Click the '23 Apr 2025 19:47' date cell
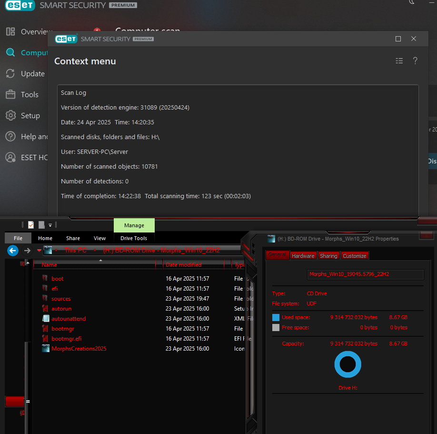 [x=187, y=299]
